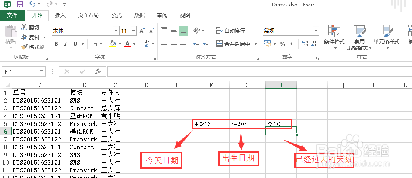
Task: Open the underline style dropdown arrow
Action: click(82, 44)
